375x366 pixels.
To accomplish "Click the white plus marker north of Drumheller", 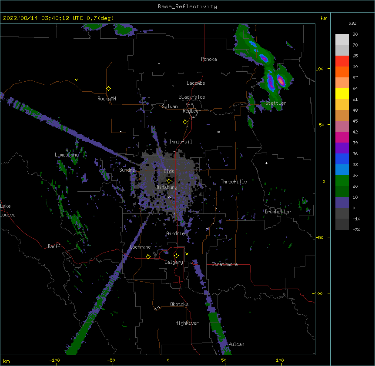I will (266, 163).
